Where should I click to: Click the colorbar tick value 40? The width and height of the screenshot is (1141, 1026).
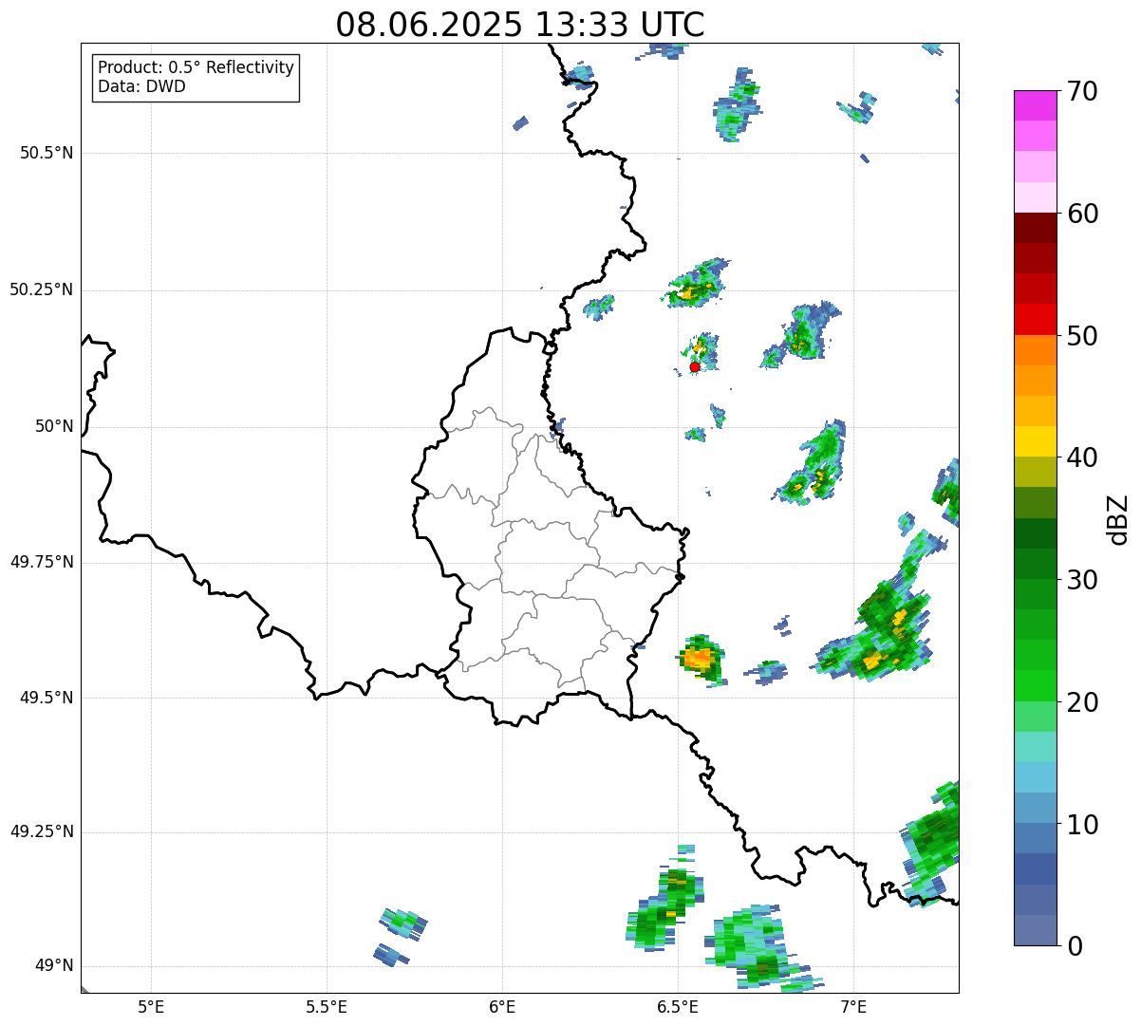[1083, 457]
